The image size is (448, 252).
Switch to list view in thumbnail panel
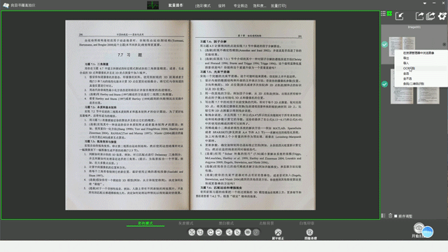[x=383, y=13]
